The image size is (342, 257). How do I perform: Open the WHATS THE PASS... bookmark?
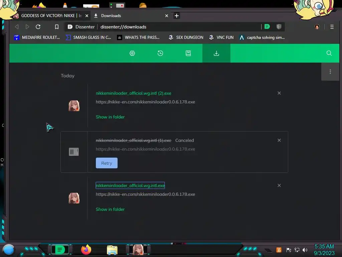coord(138,37)
